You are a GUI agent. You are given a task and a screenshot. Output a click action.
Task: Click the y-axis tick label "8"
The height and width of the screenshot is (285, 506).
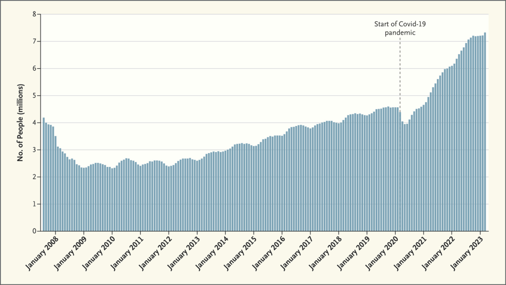(x=35, y=14)
